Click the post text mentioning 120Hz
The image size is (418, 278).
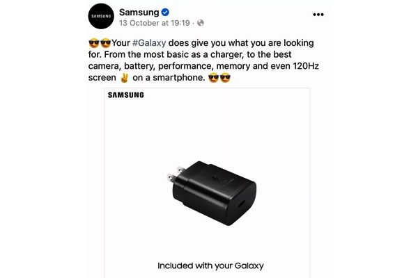click(x=203, y=66)
